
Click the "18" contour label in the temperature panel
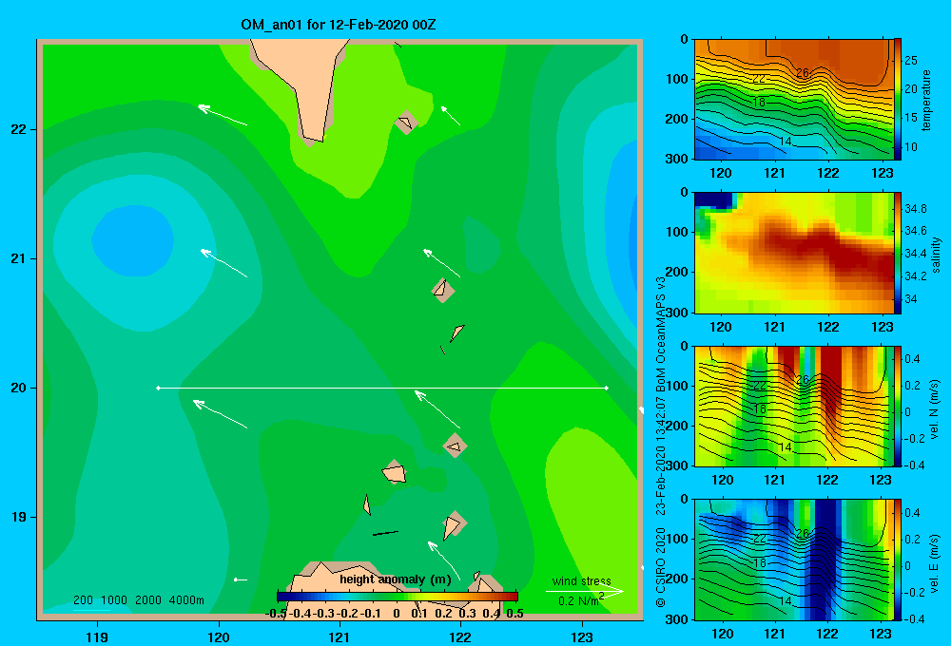coord(759,103)
